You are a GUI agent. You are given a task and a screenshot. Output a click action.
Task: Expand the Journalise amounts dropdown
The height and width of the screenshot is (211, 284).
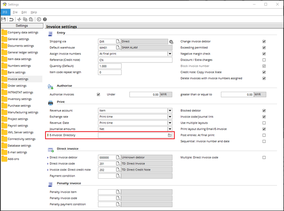(170, 129)
